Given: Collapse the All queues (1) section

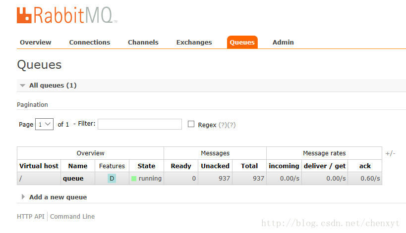Looking at the screenshot, I should [x=53, y=86].
